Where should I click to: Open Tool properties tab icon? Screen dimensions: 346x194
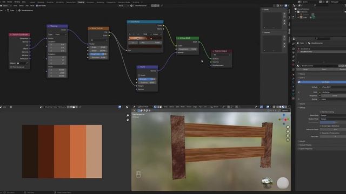[x=293, y=44]
